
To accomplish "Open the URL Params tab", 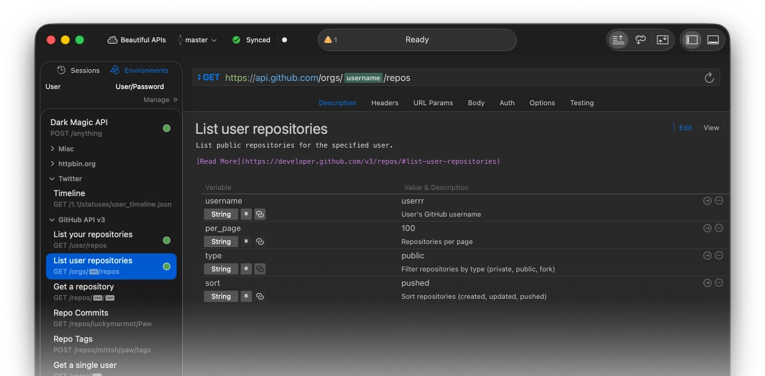I will pyautogui.click(x=433, y=103).
